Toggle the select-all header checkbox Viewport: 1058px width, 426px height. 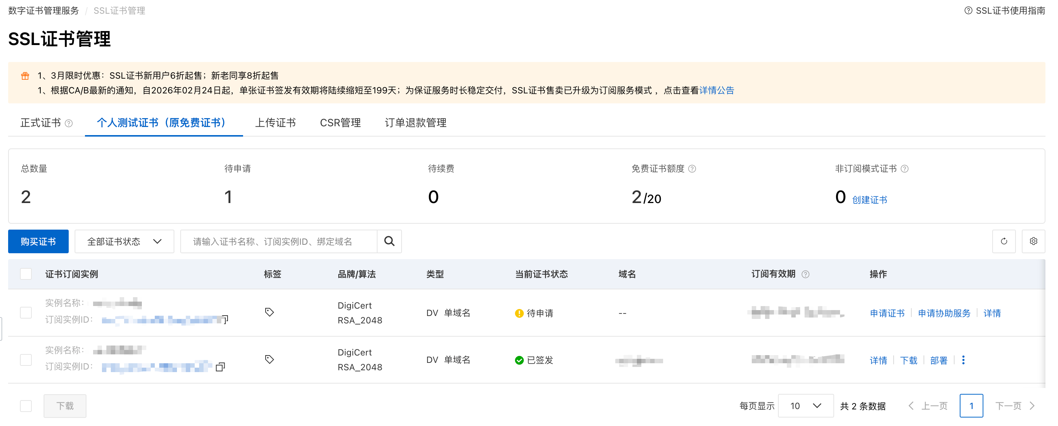[26, 274]
